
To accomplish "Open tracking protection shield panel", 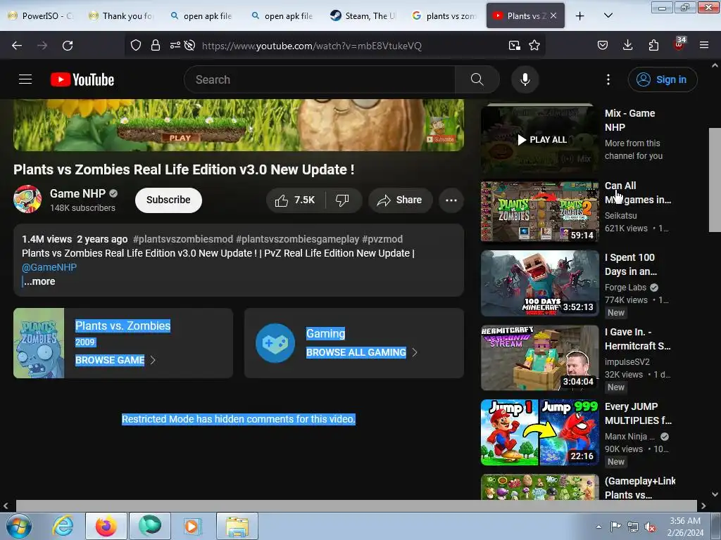I will click(x=136, y=45).
